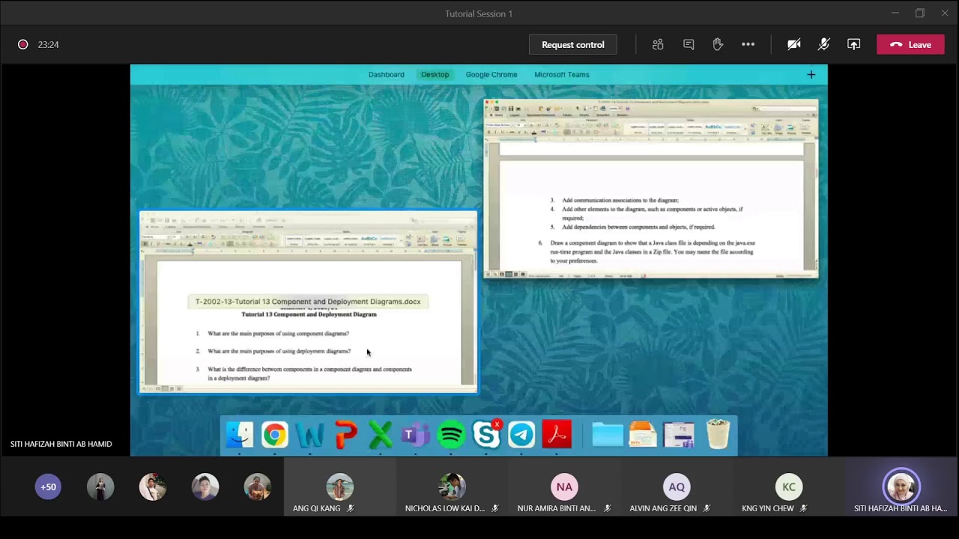959x539 pixels.
Task: Click question 'What are the main purposes of using deployment diagrams?'
Action: [279, 351]
